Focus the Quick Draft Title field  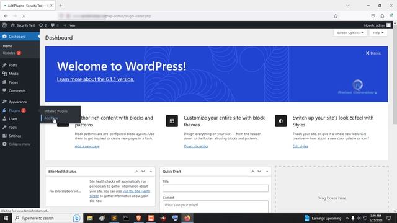(215, 188)
